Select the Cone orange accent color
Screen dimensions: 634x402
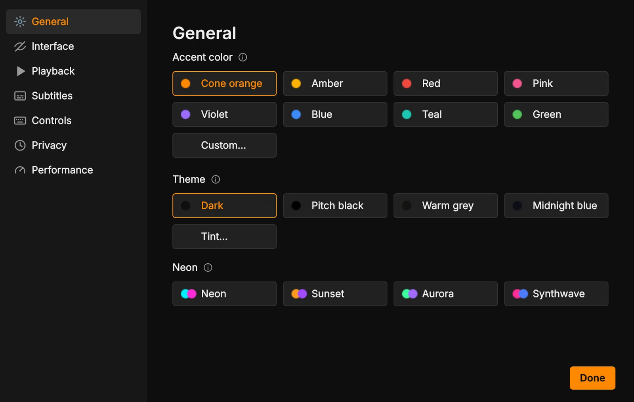(225, 84)
